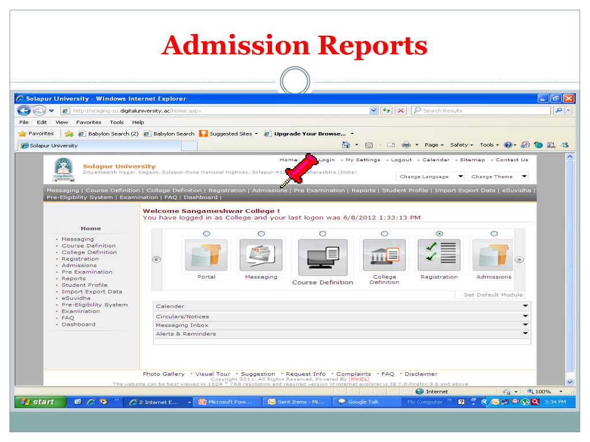Click eSuvidha in left sidebar
This screenshot has height=442, width=590.
pyautogui.click(x=75, y=298)
